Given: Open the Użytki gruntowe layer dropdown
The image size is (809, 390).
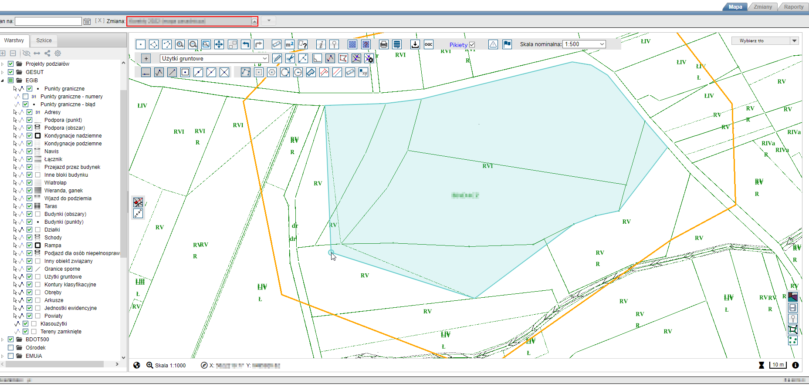Looking at the screenshot, I should tap(214, 58).
